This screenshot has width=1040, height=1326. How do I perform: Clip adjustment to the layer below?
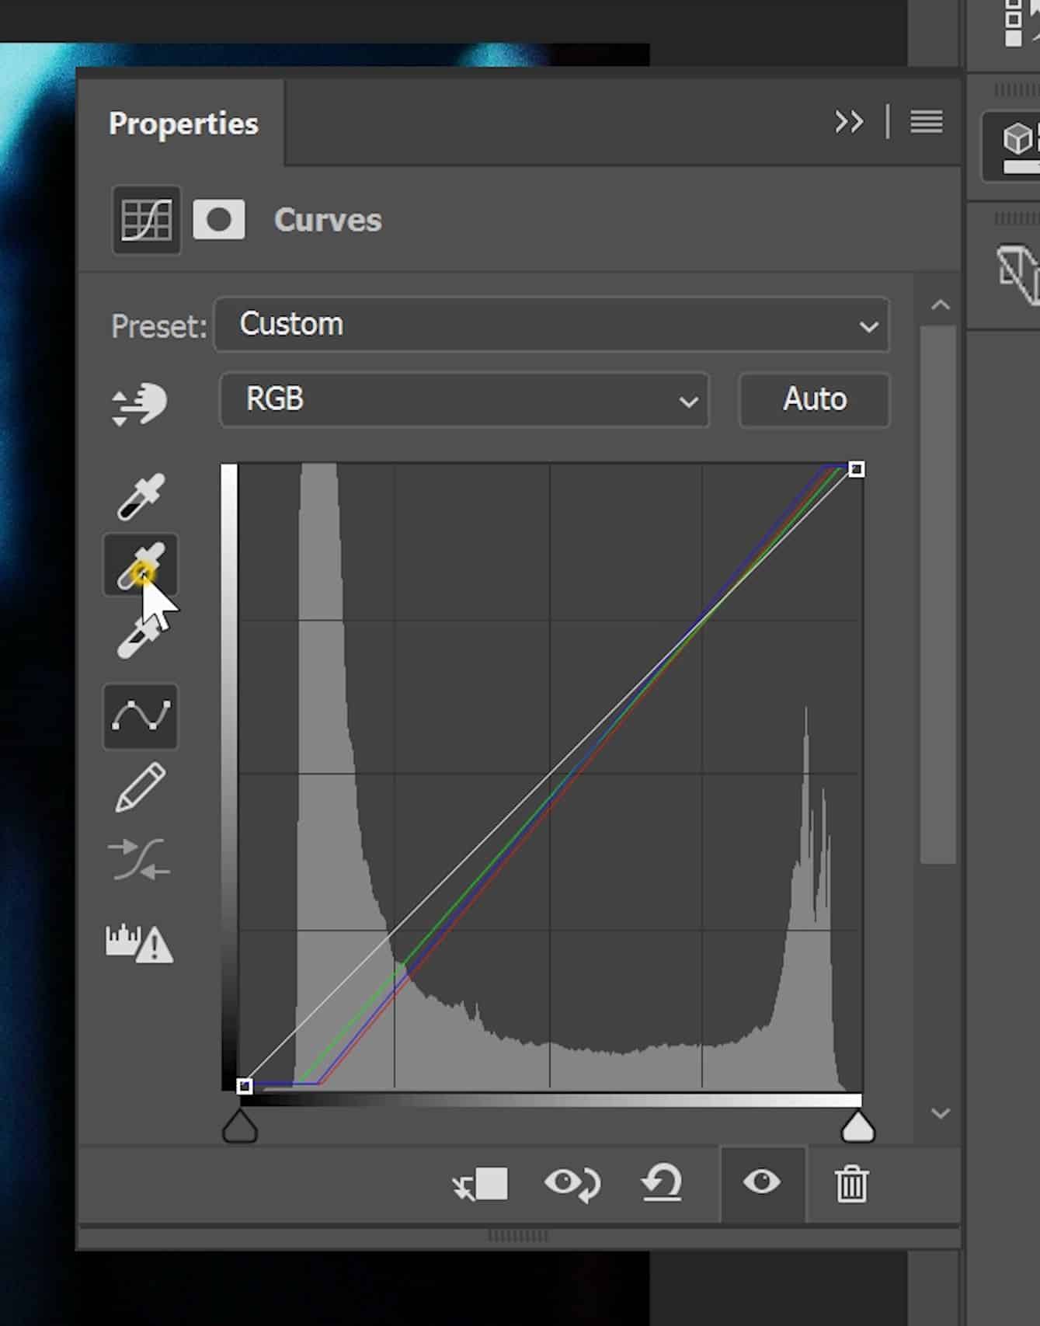point(480,1184)
